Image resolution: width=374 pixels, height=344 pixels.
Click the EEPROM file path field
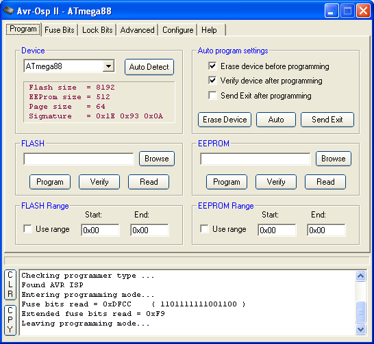(x=255, y=159)
